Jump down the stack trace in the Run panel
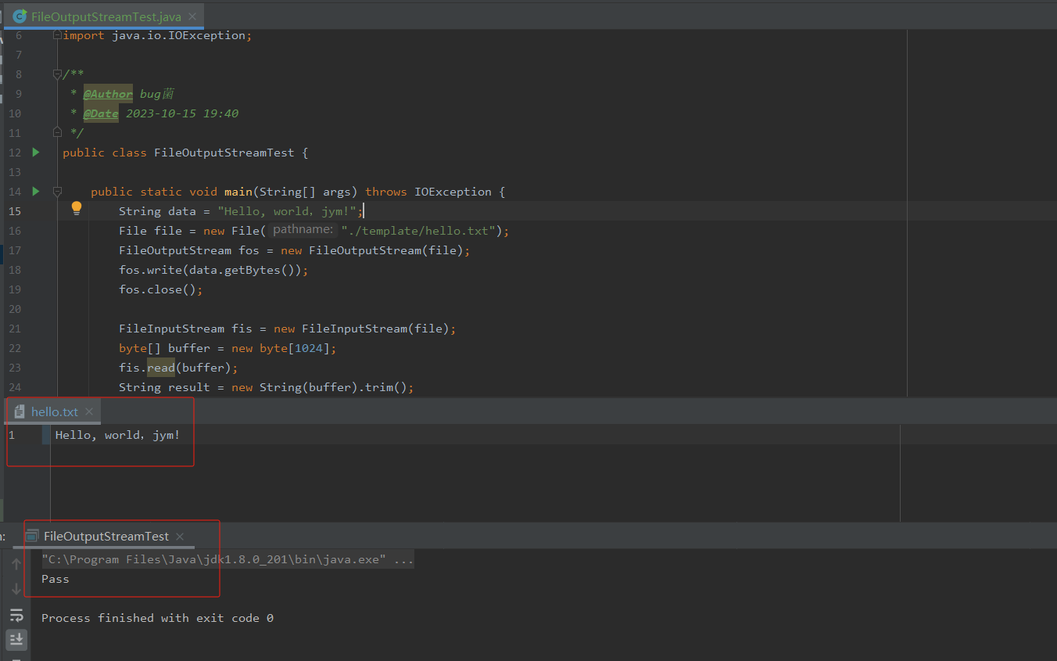Viewport: 1057px width, 661px height. coord(16,589)
